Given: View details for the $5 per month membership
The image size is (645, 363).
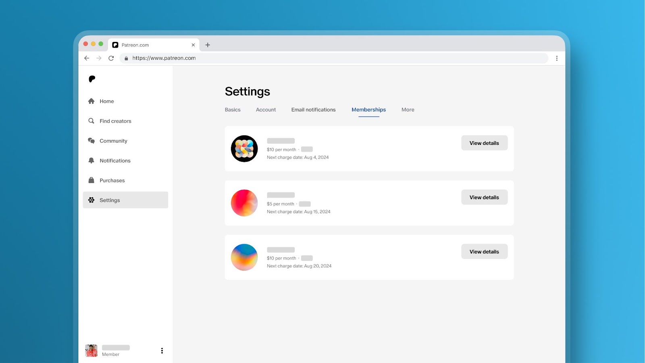Looking at the screenshot, I should (x=484, y=197).
